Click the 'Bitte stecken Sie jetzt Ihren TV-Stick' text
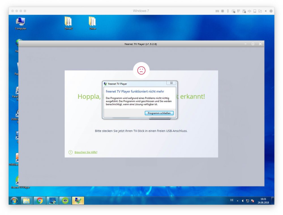The image size is (283, 215). click(141, 131)
